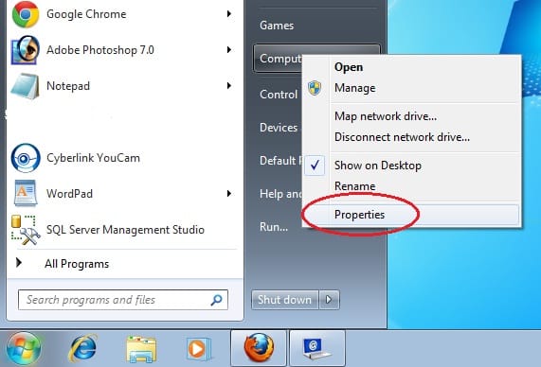Toggle the Show on Desktop checkmark
Screen dimensions: 541x367
315,166
